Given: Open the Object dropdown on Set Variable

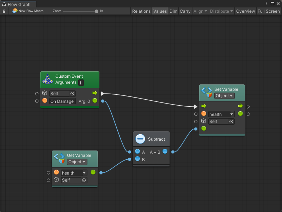Looking at the screenshot, I should pyautogui.click(x=224, y=96).
